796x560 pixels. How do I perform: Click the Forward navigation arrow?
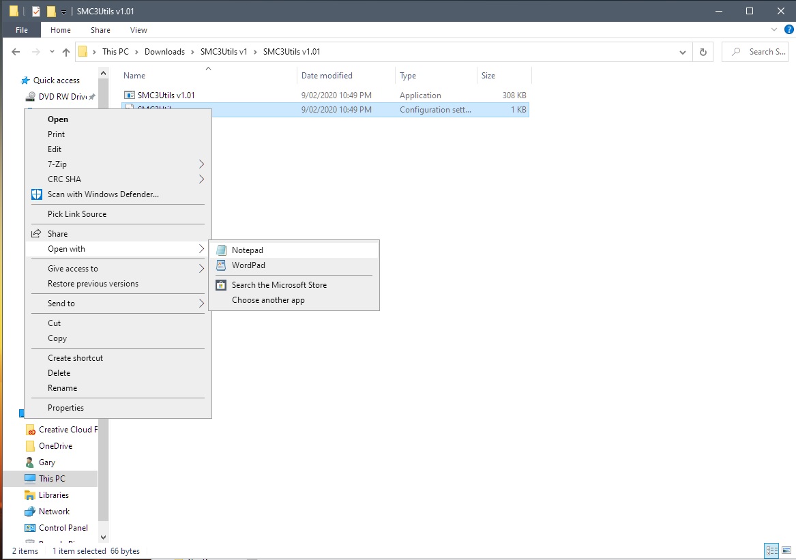35,52
